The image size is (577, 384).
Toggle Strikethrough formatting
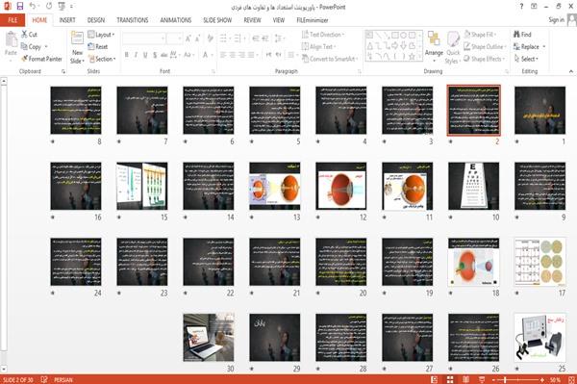(x=164, y=55)
